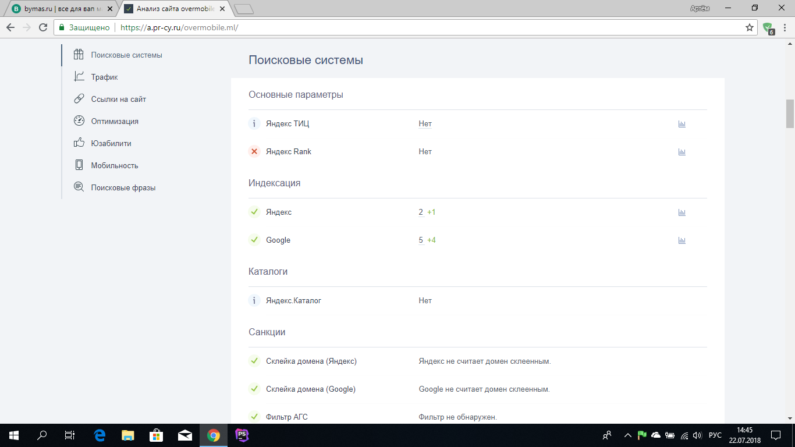The image size is (795, 447).
Task: Click the Яндекс Rank label
Action: click(x=289, y=151)
